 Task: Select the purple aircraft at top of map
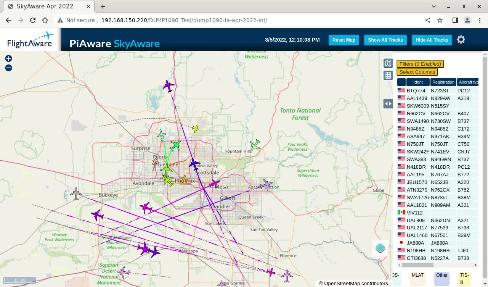[169, 86]
